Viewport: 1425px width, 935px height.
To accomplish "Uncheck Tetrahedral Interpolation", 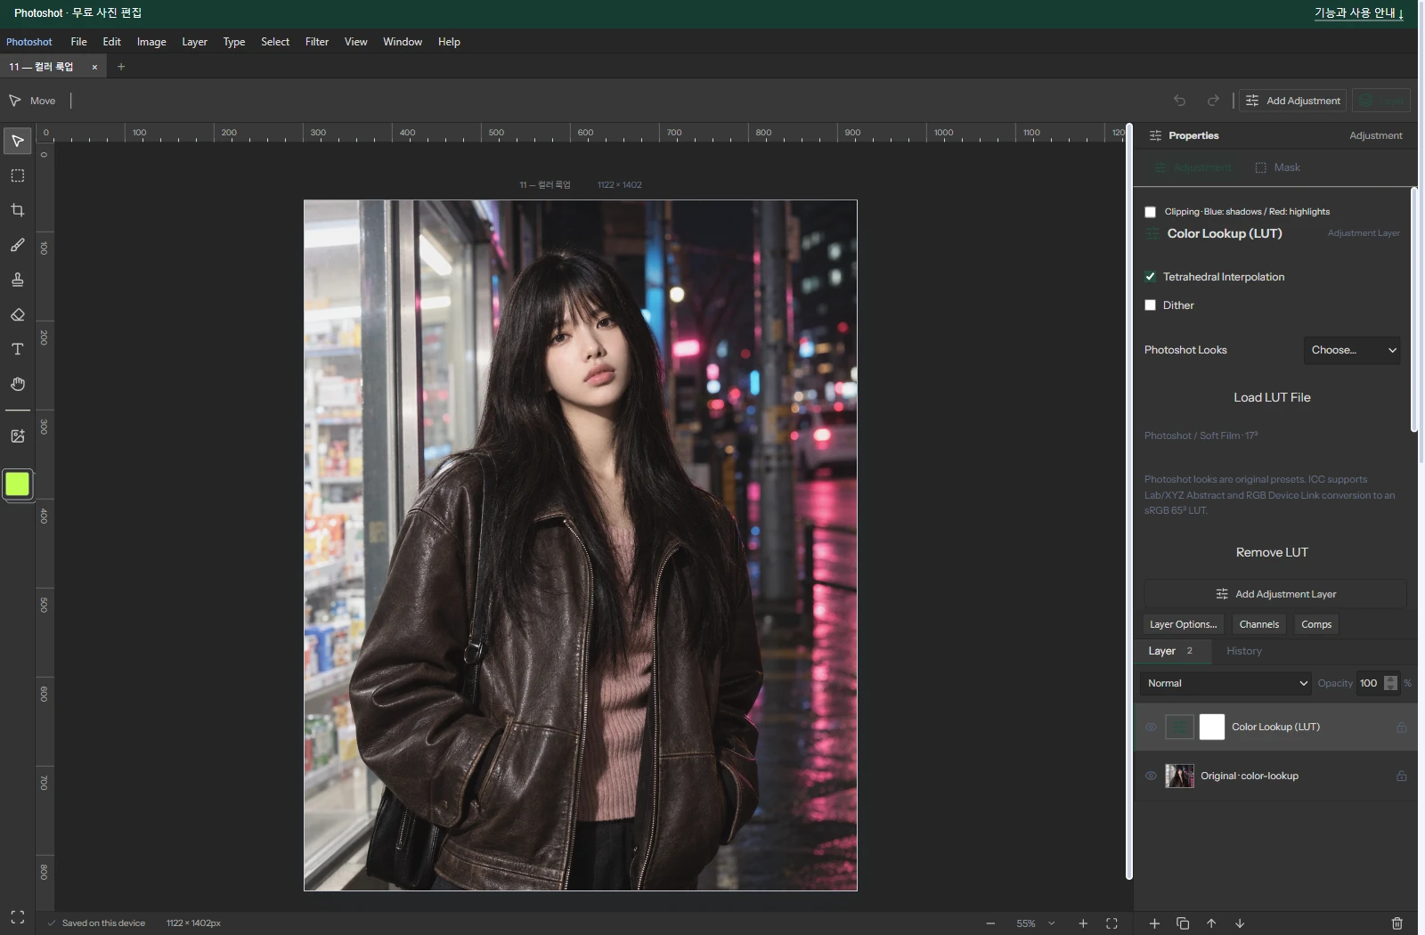I will tap(1150, 277).
